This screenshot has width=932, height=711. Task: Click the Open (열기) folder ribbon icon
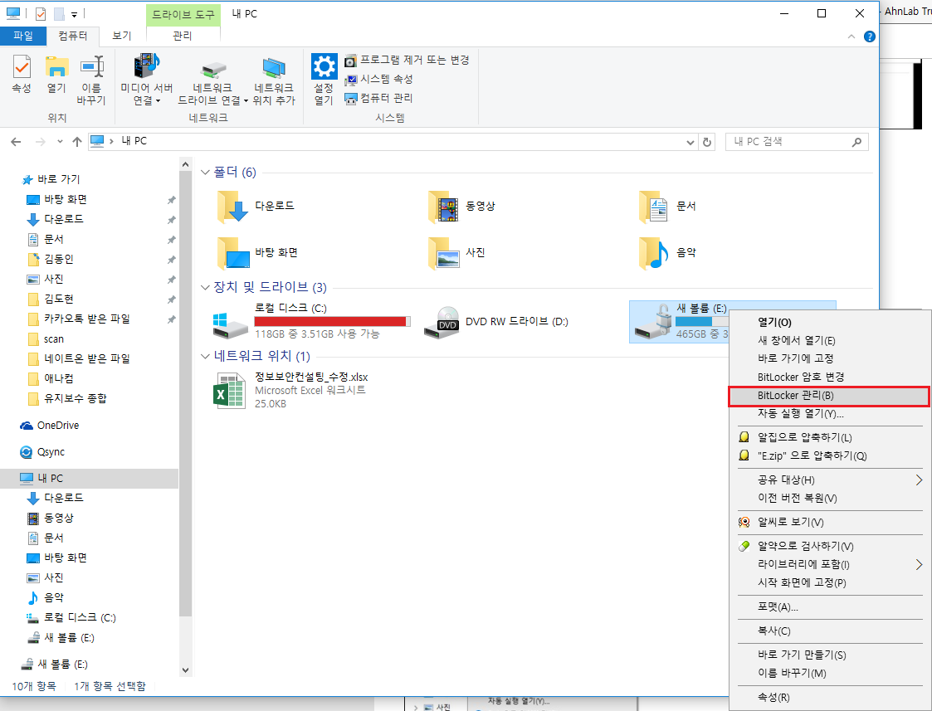56,73
